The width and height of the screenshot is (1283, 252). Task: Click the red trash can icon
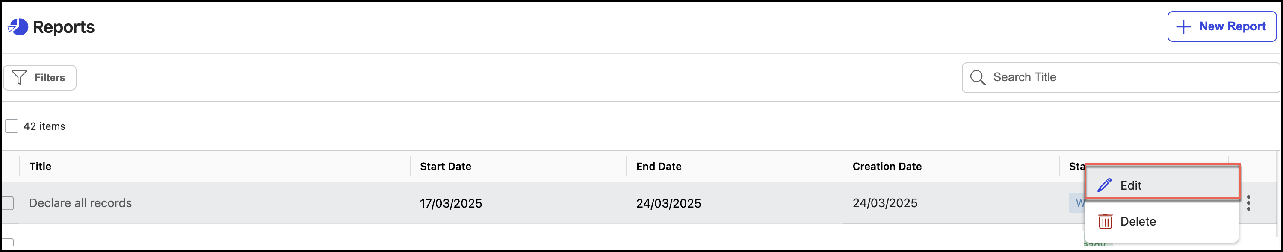click(x=1105, y=221)
